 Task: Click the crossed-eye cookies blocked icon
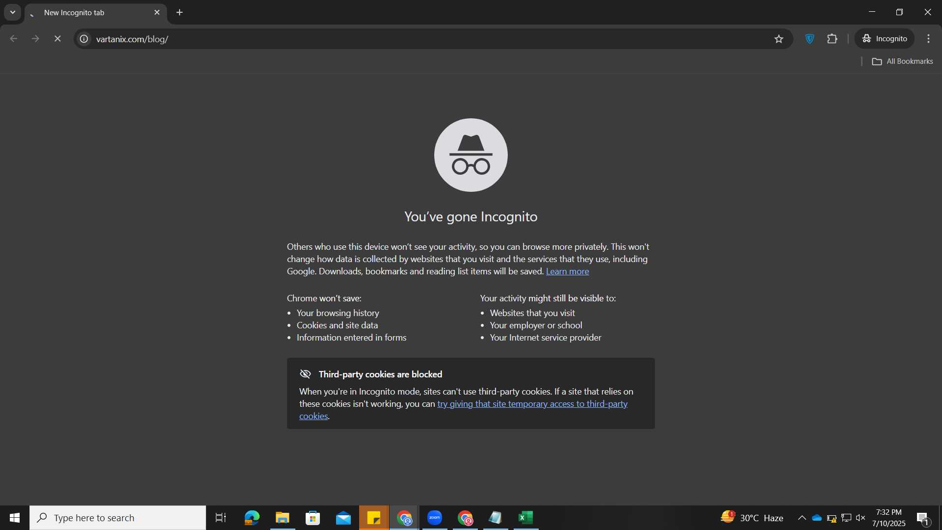305,374
